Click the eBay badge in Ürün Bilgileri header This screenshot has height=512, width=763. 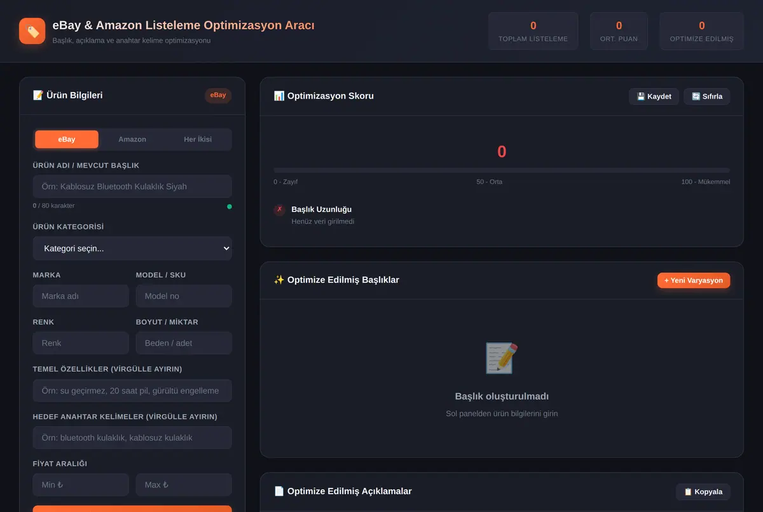pos(218,95)
